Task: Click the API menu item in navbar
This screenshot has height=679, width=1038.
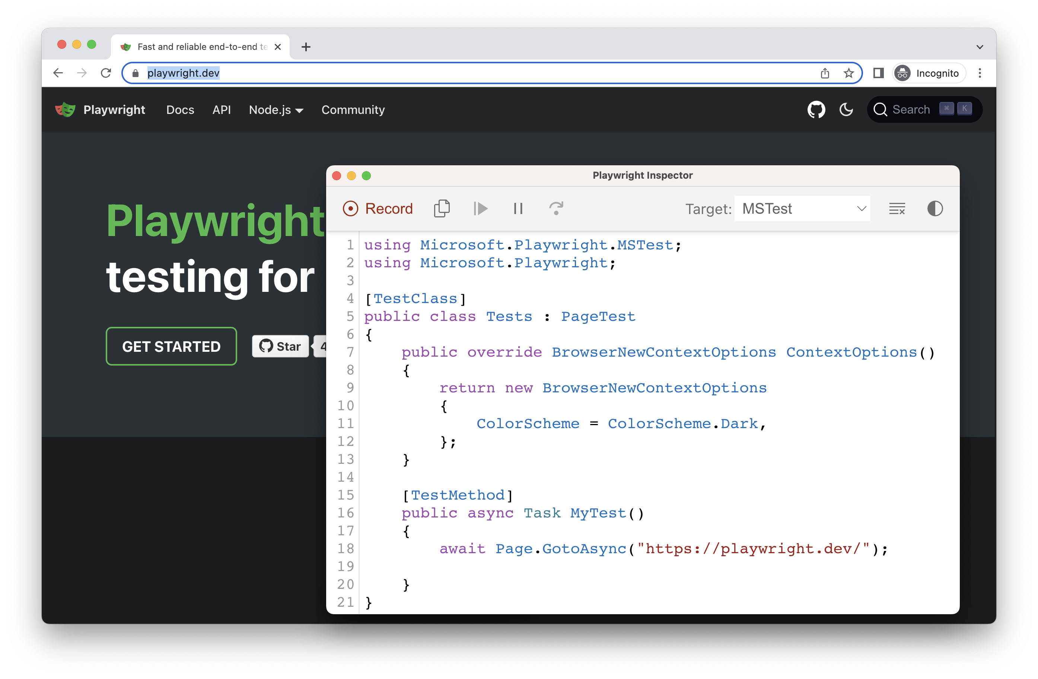Action: (x=220, y=110)
